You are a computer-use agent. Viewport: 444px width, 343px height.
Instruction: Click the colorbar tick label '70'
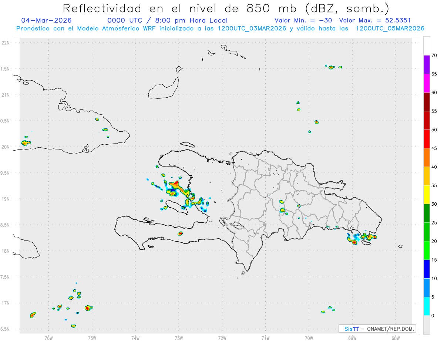click(434, 56)
